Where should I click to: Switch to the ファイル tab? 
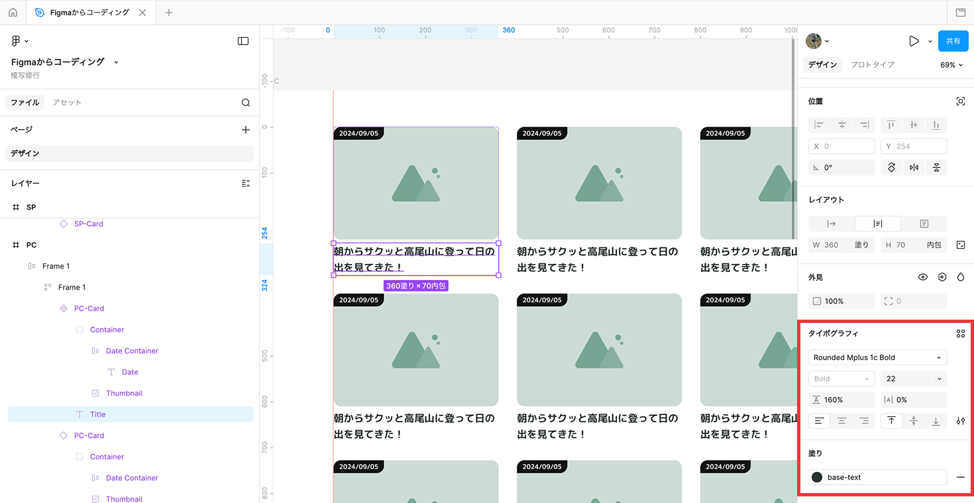coord(25,103)
